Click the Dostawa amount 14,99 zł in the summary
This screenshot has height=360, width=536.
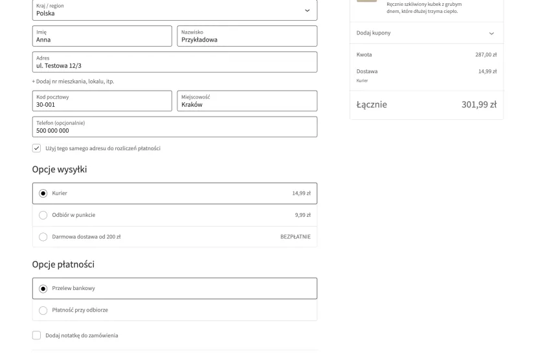[x=487, y=71]
